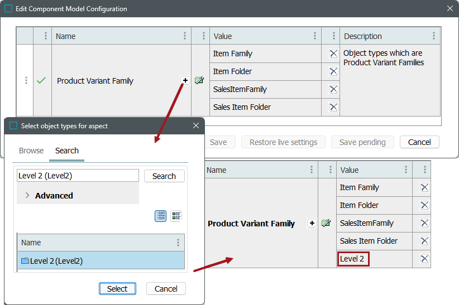Click the plus button in the top Product Variant Family row
Image resolution: width=459 pixels, height=305 pixels.
coord(185,80)
